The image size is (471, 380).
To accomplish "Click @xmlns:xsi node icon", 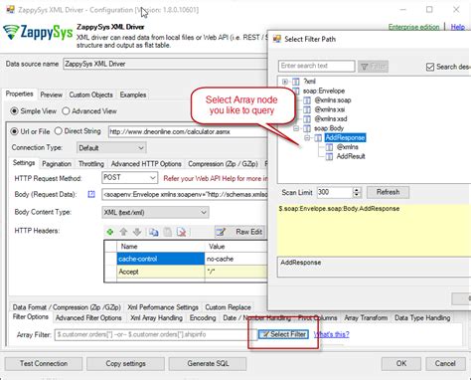I will point(307,109).
